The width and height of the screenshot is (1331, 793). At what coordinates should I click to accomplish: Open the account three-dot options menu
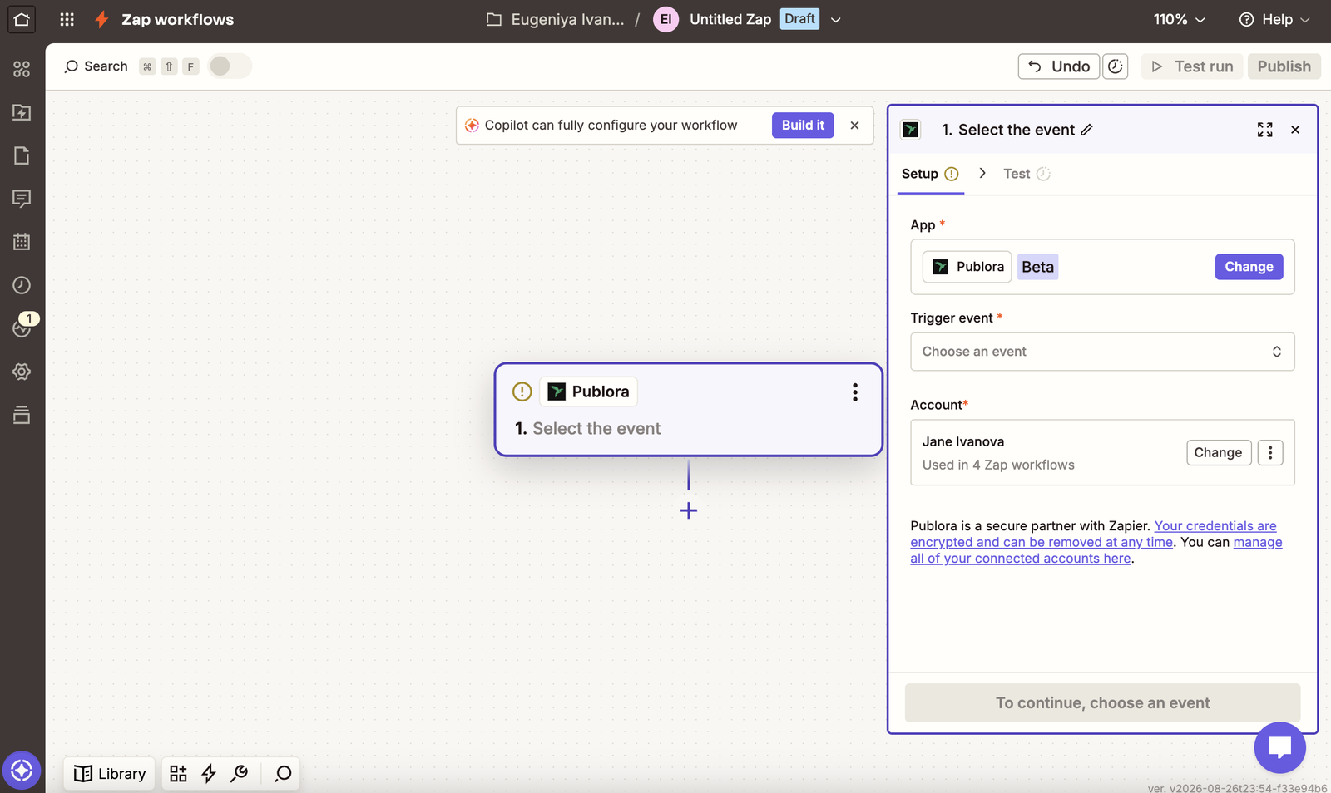1269,452
